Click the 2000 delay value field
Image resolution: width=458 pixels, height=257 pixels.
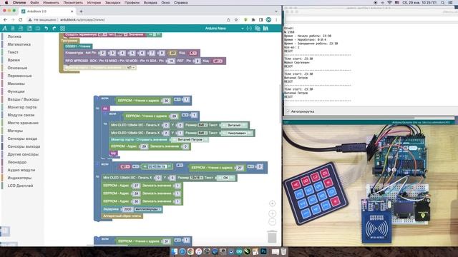(127, 209)
